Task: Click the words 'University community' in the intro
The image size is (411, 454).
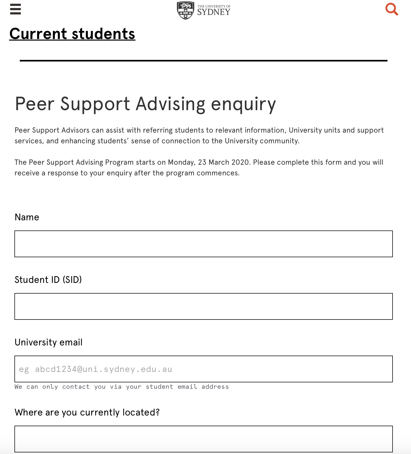Action: tap(261, 141)
